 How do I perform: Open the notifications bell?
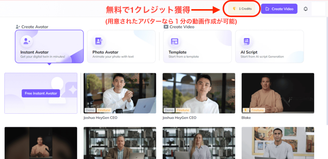click(305, 9)
